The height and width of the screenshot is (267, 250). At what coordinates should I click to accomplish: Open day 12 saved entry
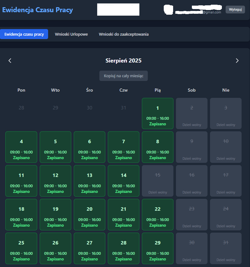[56, 181]
